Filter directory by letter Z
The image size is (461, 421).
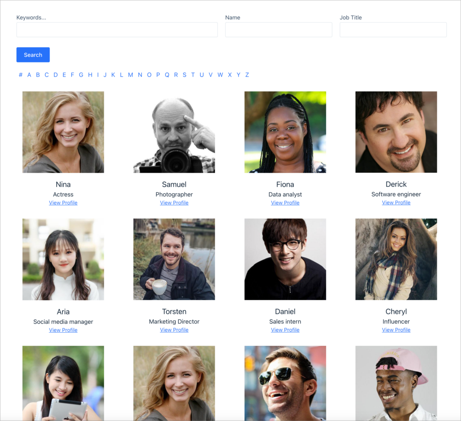pyautogui.click(x=247, y=75)
